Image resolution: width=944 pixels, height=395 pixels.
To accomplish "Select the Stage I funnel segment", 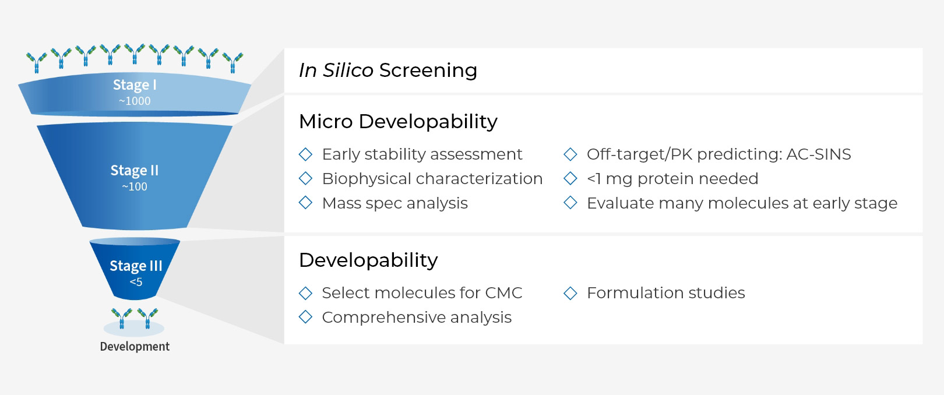I will (x=135, y=93).
